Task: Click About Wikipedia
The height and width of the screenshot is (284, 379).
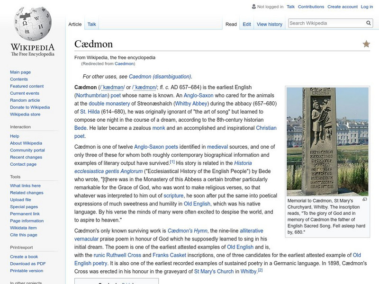Action: click(x=26, y=143)
